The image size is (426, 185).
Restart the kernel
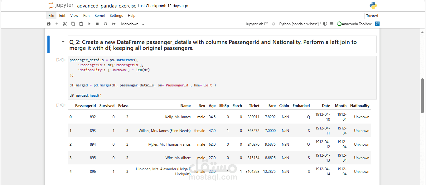pos(105,24)
